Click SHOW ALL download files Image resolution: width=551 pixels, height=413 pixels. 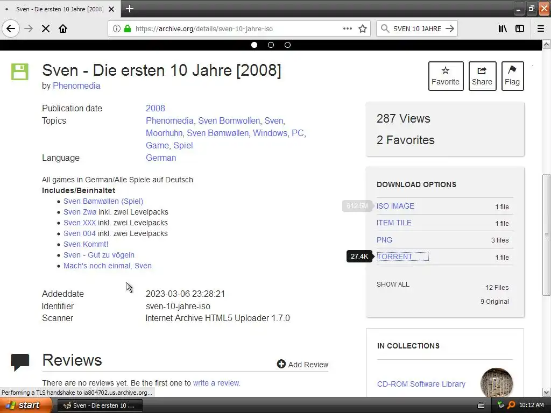click(393, 284)
